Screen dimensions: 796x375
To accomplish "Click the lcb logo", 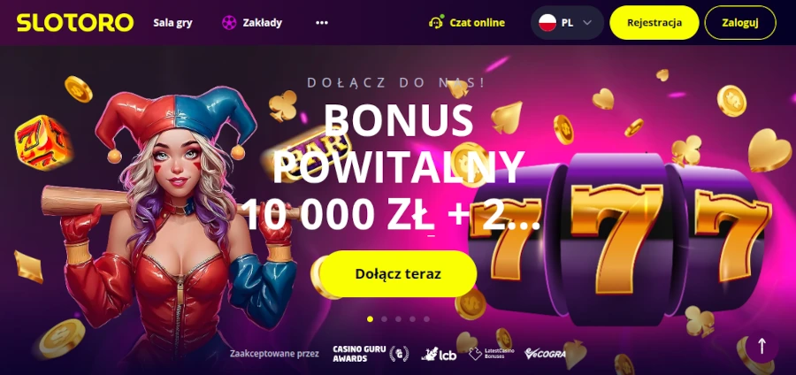I will pos(439,354).
